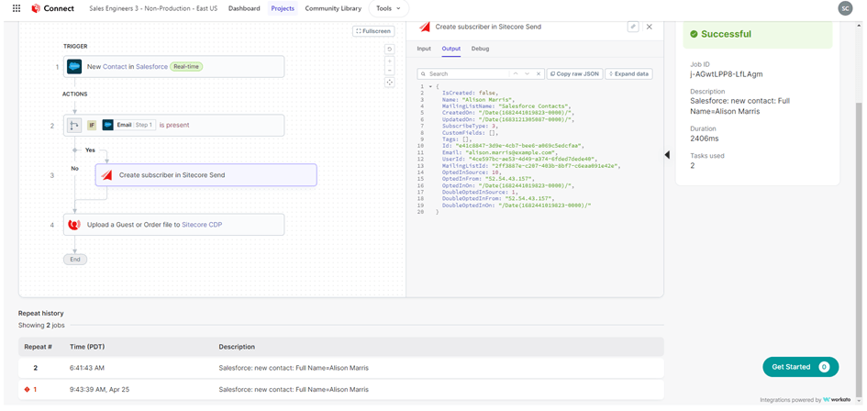The image size is (867, 411).
Task: Go to next search result arrow
Action: pyautogui.click(x=527, y=73)
